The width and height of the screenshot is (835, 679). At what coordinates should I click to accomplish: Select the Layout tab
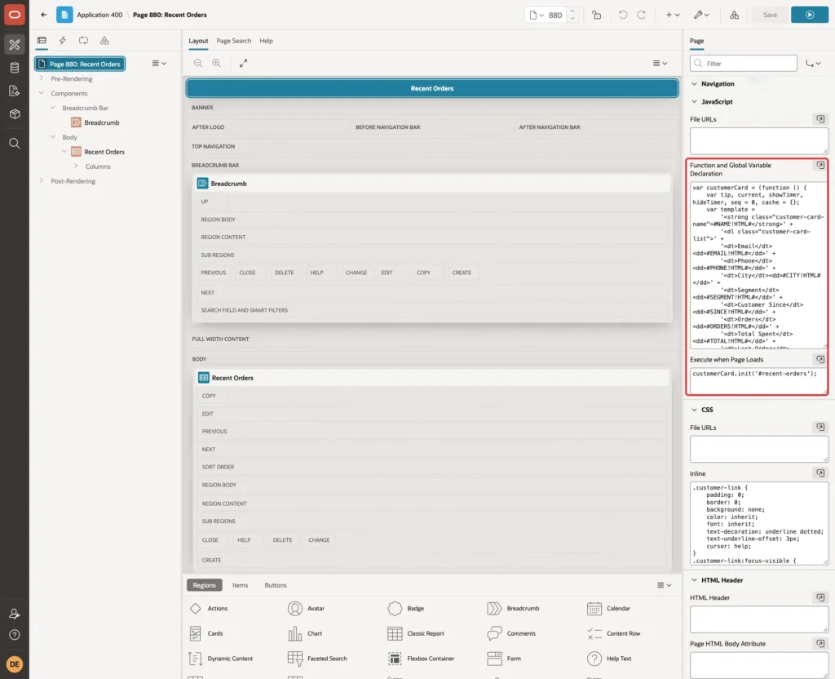tap(198, 41)
